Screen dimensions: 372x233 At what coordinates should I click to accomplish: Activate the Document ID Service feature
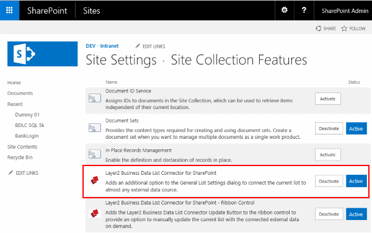click(x=327, y=99)
